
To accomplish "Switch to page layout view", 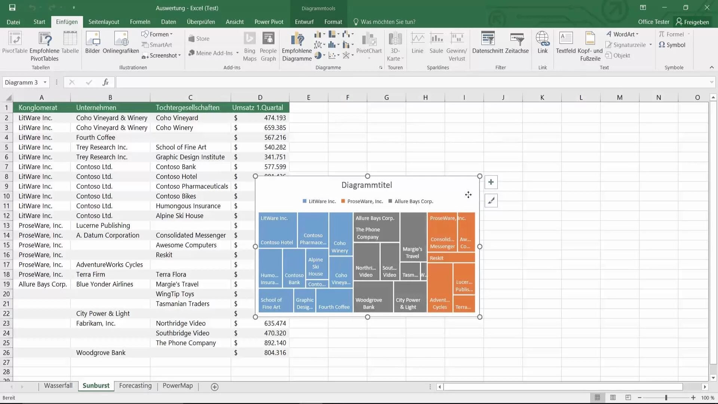I will 613,398.
